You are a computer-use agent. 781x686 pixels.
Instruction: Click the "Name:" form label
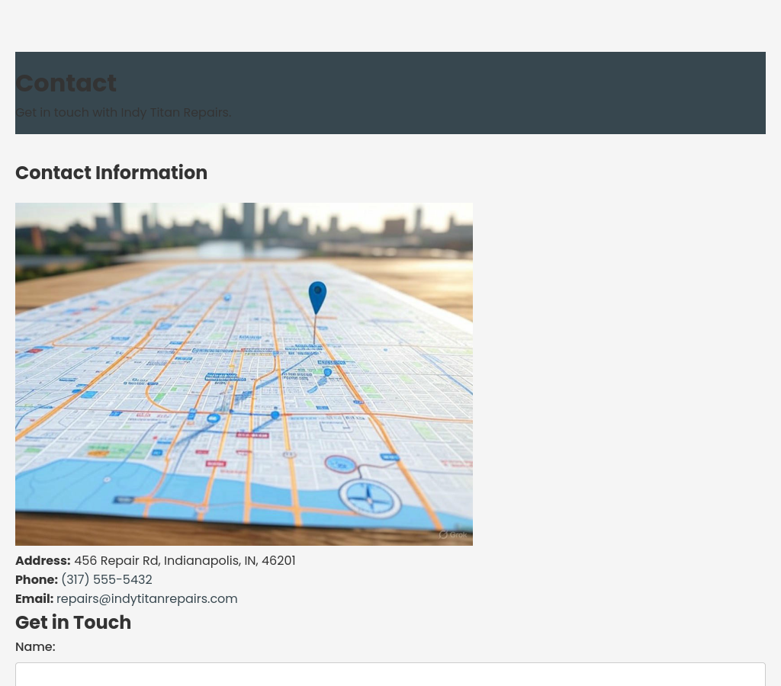35,646
